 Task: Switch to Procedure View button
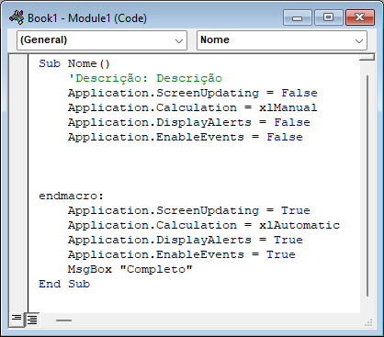point(17,319)
